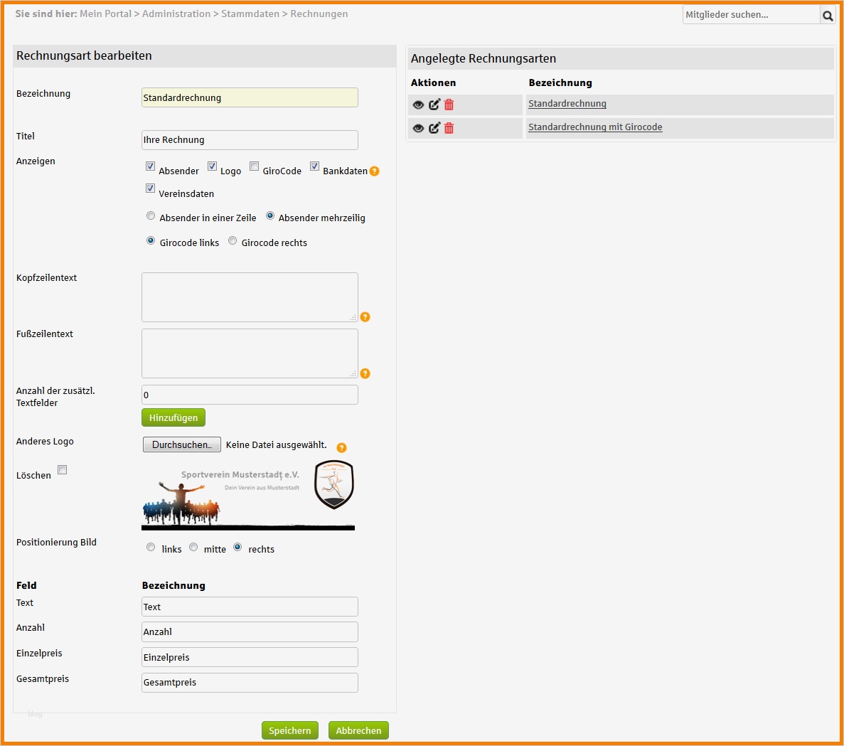Click the Hinzufügen button

point(173,417)
